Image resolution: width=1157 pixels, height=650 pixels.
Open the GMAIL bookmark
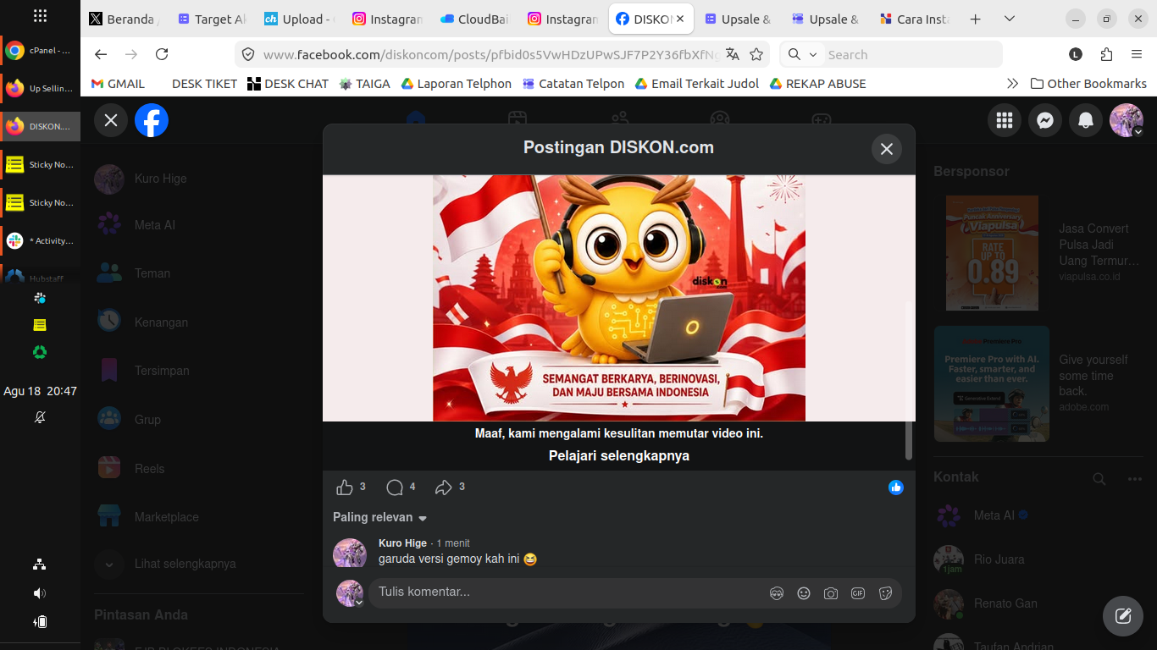[118, 84]
